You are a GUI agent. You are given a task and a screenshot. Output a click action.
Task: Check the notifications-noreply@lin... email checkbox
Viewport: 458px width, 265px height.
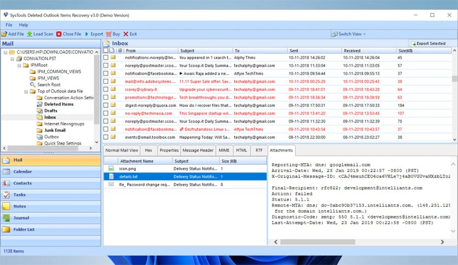106,57
